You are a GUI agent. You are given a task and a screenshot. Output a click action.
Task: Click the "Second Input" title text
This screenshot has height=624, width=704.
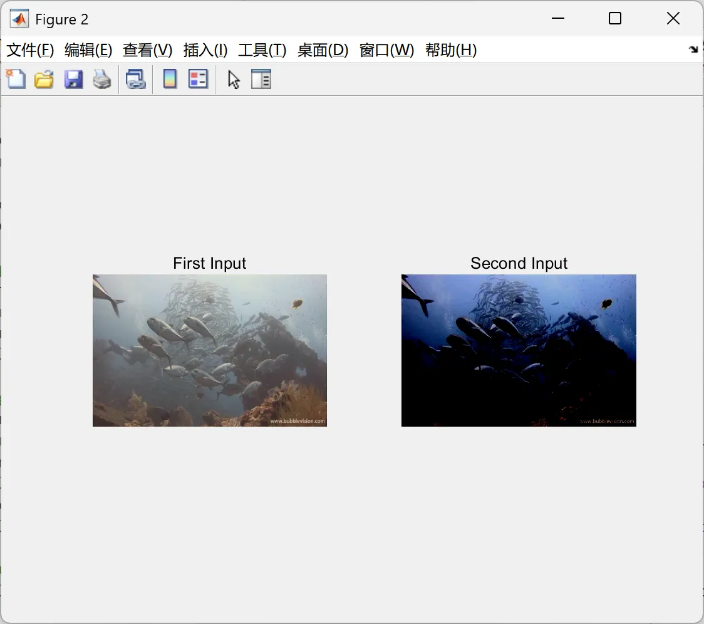pos(519,263)
